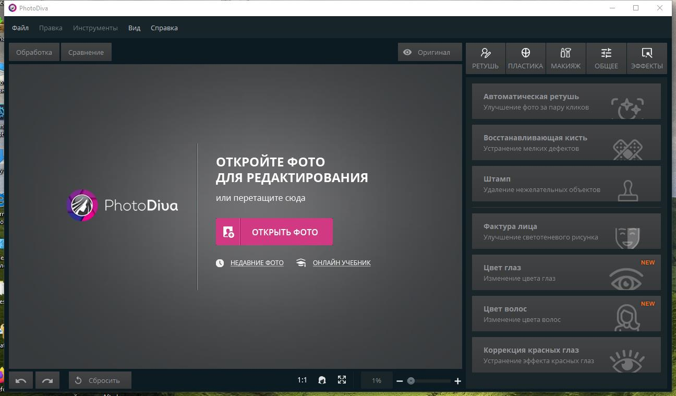Switch to the Пластика tab
The height and width of the screenshot is (396, 676).
[x=525, y=58]
